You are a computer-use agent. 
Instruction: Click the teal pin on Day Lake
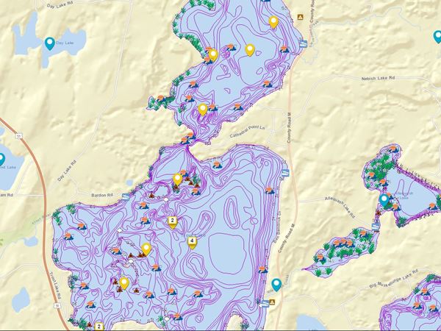[x=50, y=44]
